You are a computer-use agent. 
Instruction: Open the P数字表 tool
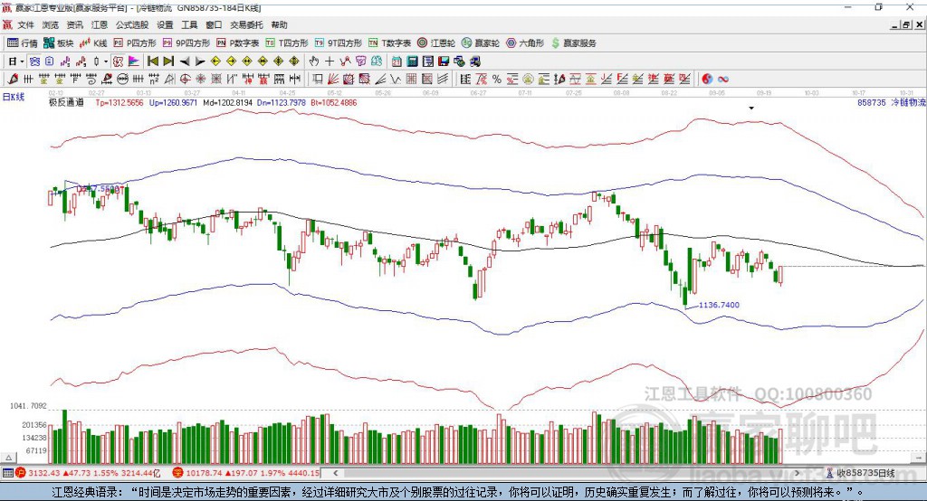click(238, 43)
